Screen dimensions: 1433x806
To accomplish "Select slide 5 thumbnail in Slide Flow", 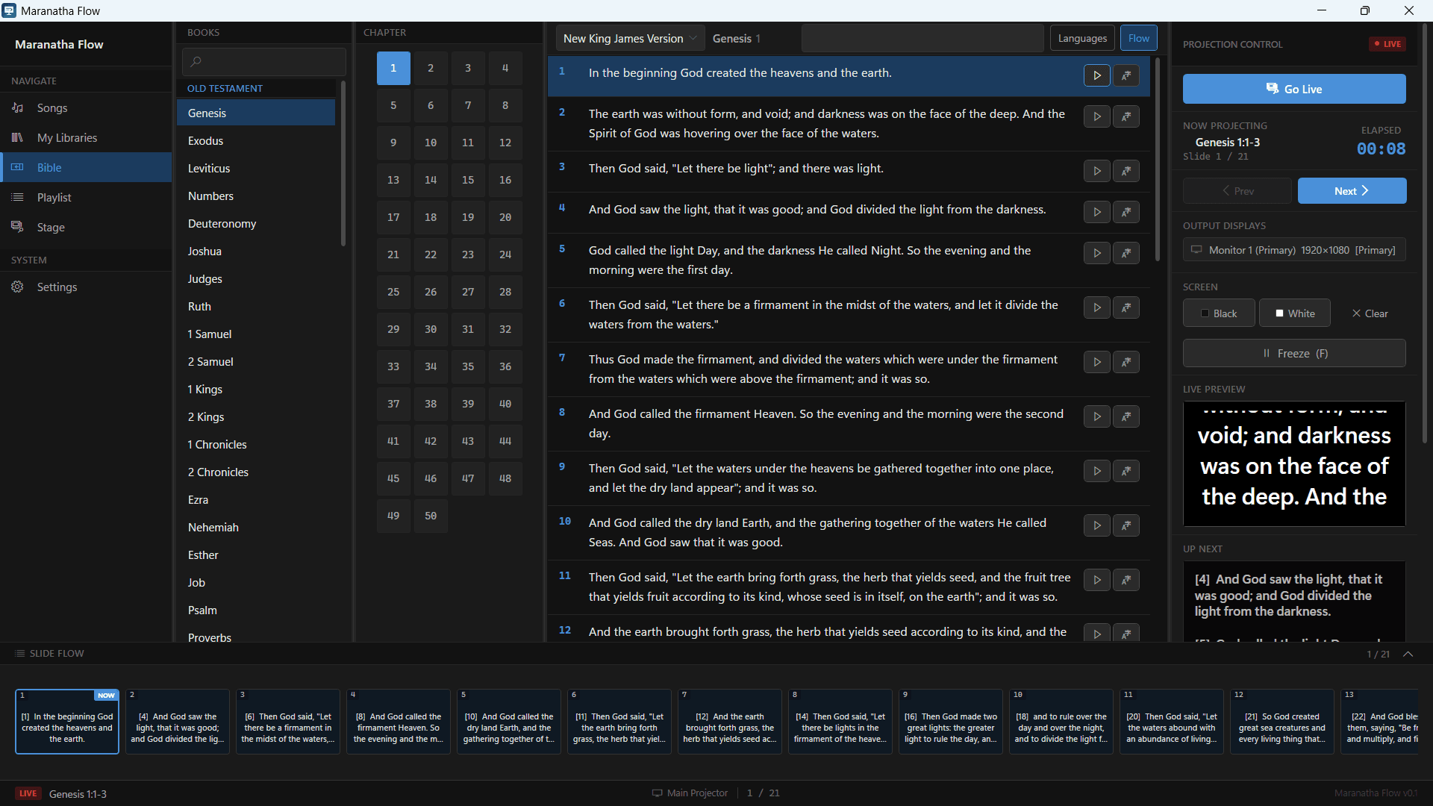I will point(508,722).
